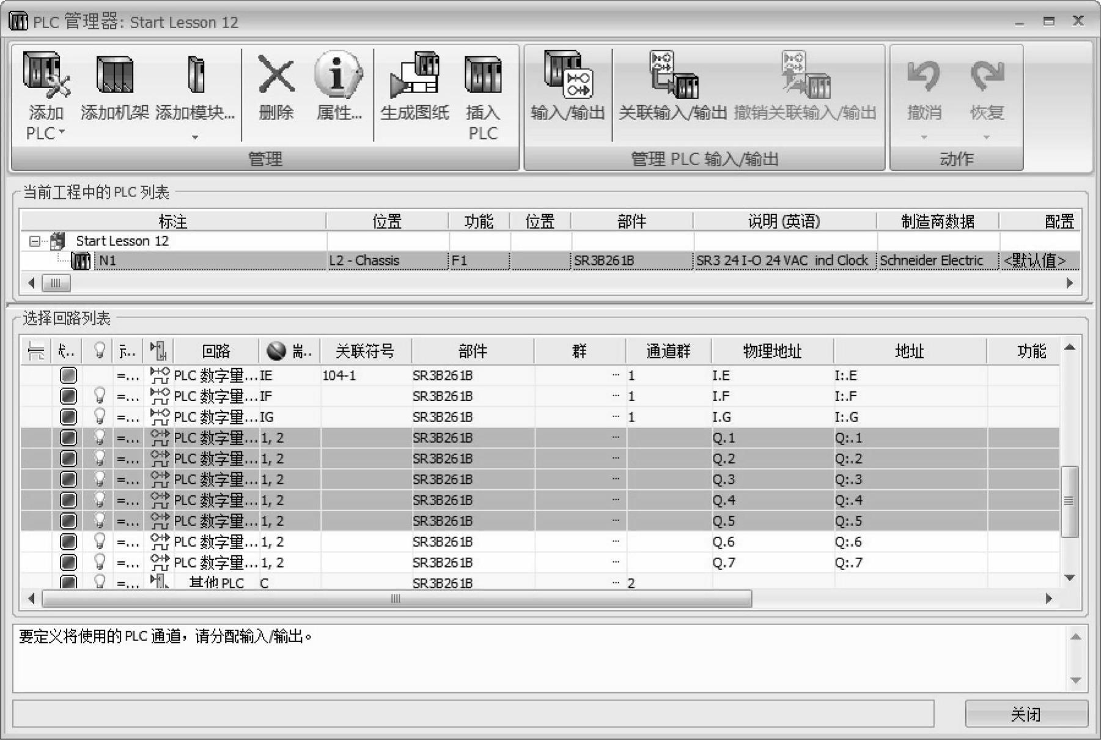
Task: Toggle the status box in row Q.6
Action: coord(68,542)
